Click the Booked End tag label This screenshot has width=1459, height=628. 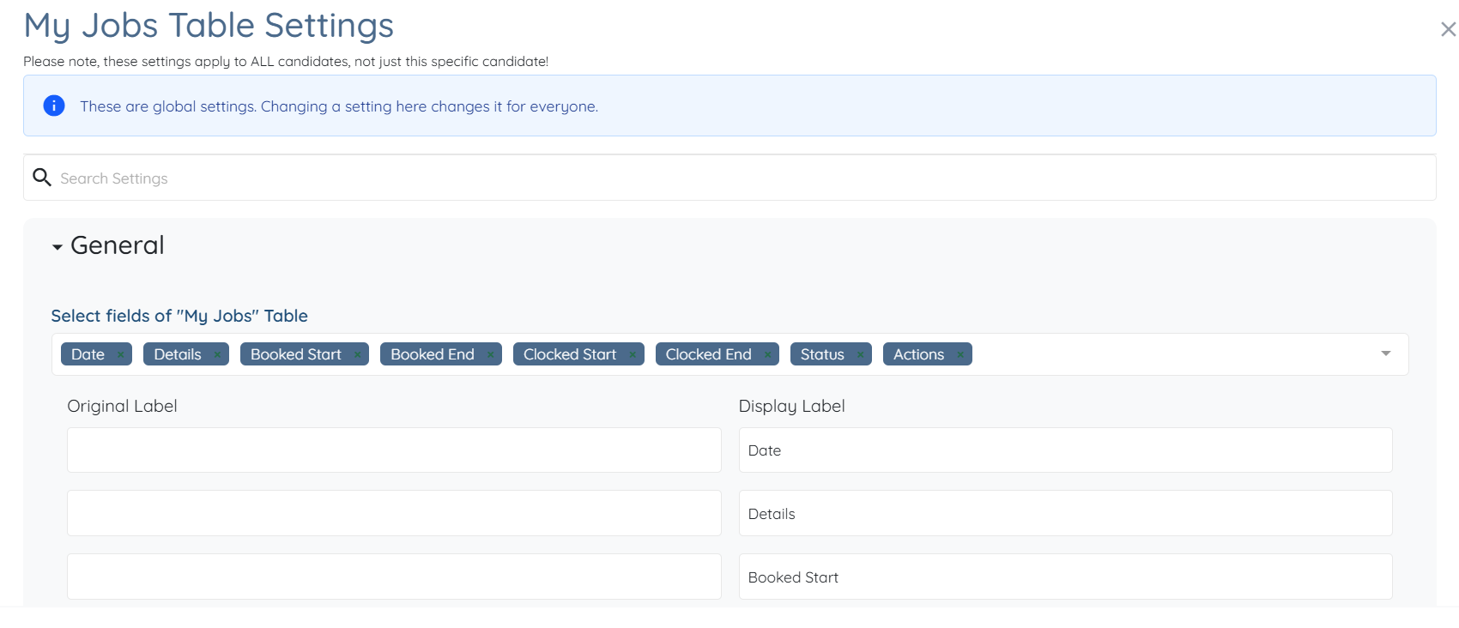pyautogui.click(x=433, y=354)
